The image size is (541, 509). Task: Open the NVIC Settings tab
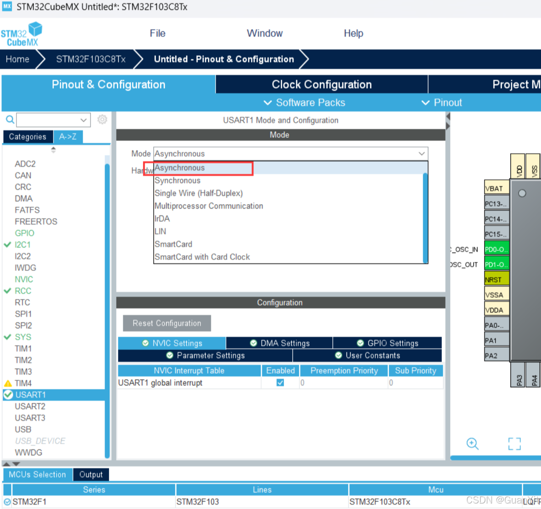tap(172, 343)
